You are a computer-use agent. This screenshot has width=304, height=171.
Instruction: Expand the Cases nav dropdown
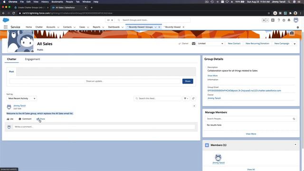(x=88, y=27)
